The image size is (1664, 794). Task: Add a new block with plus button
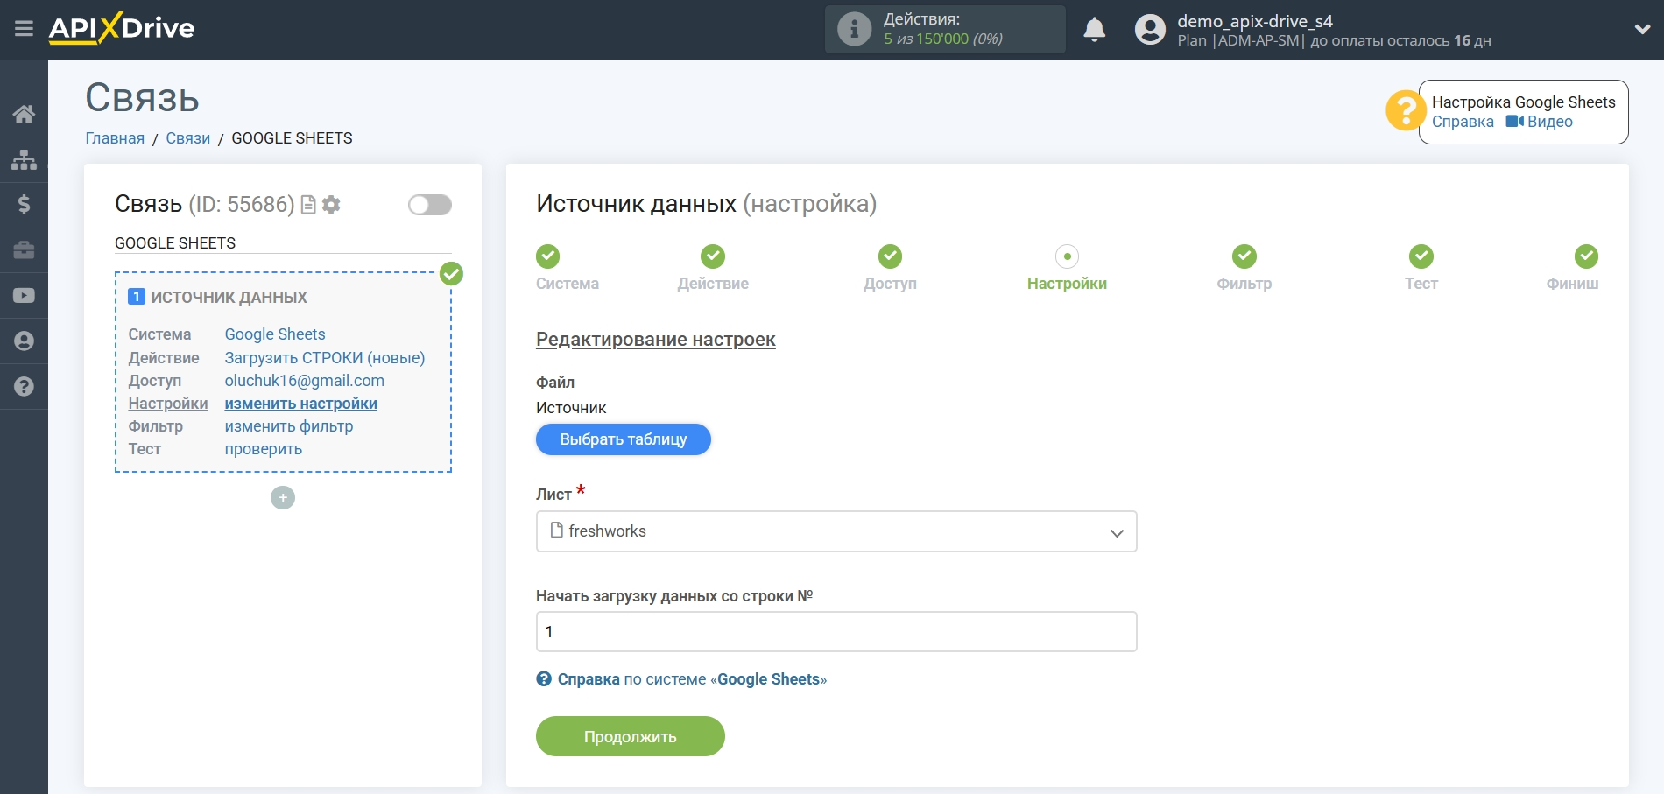point(283,498)
